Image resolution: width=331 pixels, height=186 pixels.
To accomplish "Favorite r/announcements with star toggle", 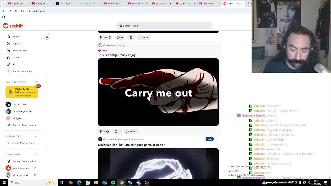I will point(35,168).
